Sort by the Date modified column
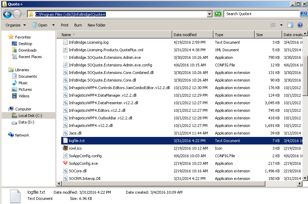Image resolution: width=308 pixels, height=204 pixels. tap(193, 35)
